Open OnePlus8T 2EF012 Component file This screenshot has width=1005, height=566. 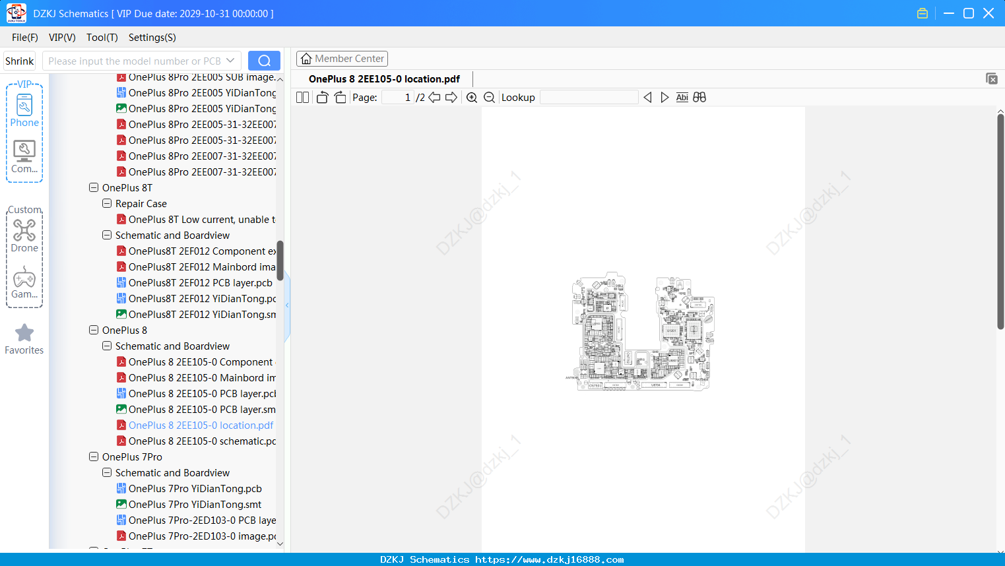coord(197,251)
